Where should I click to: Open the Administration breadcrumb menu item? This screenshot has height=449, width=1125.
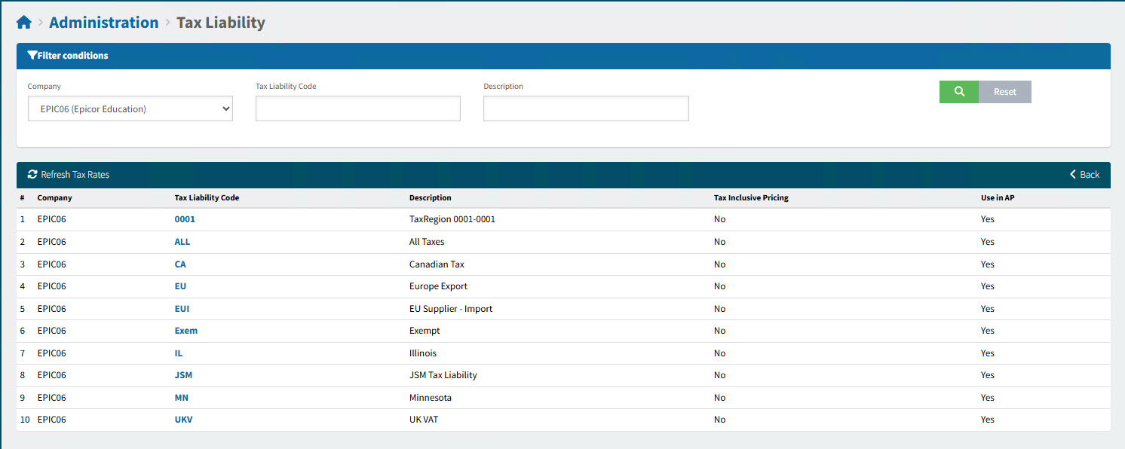pyautogui.click(x=103, y=22)
